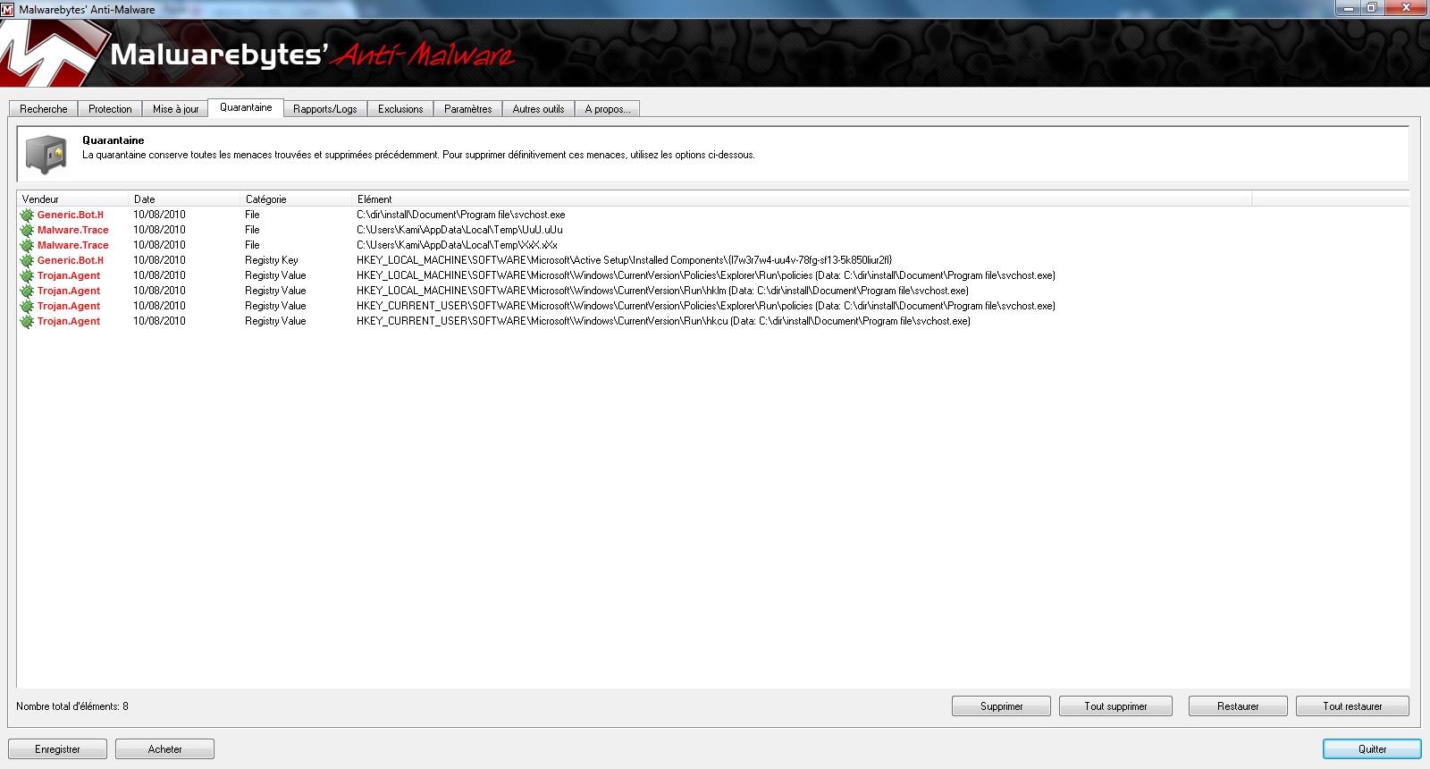Click the Restaurer button
The height and width of the screenshot is (769, 1430).
tap(1238, 706)
